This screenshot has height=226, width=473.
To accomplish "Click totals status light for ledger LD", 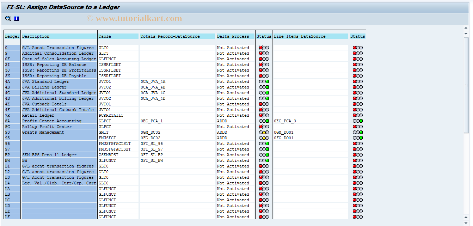I will click(x=264, y=206).
